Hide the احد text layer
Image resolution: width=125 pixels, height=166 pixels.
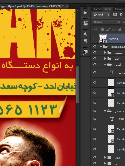(x=95, y=72)
